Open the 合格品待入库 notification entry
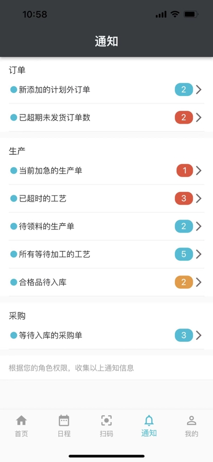The height and width of the screenshot is (462, 213). tap(106, 282)
